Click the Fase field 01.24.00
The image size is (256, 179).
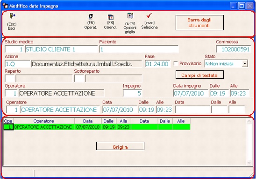pos(157,64)
